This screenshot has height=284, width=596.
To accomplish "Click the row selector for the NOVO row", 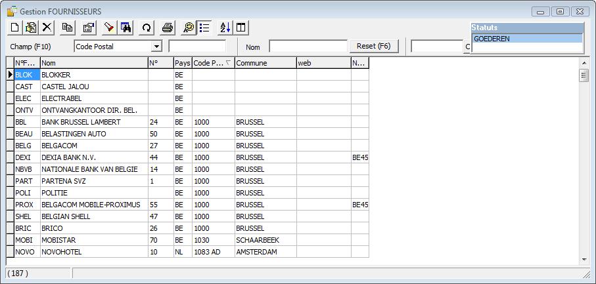I will point(11,252).
